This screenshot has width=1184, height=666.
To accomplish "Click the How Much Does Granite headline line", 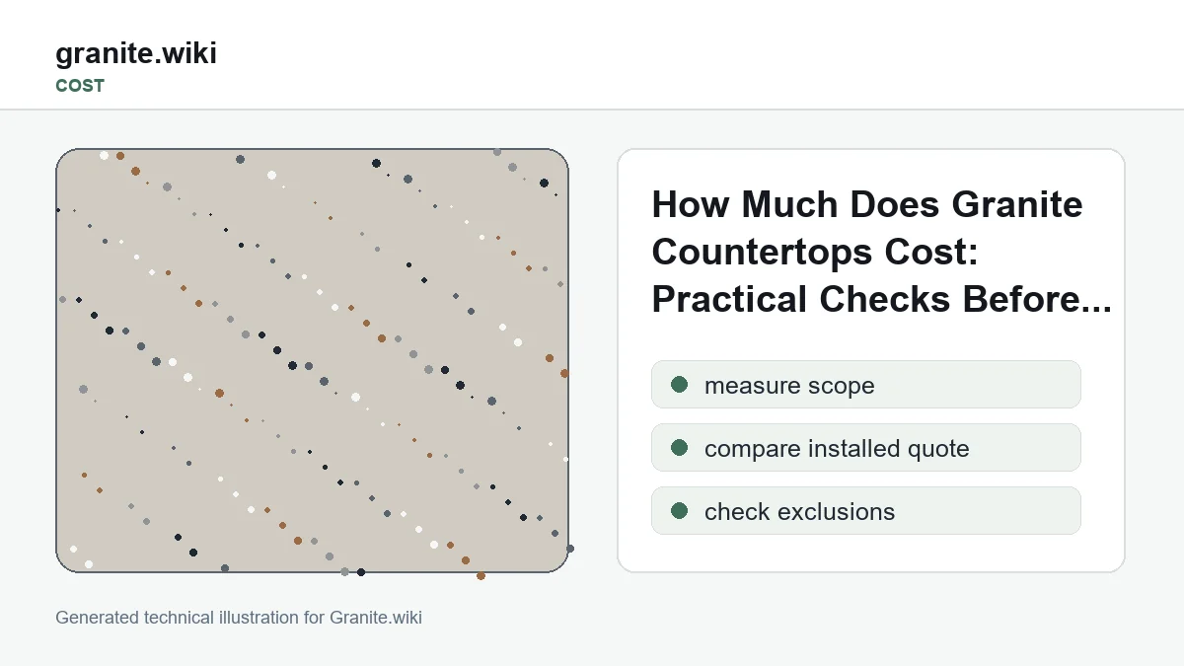I will tap(867, 204).
